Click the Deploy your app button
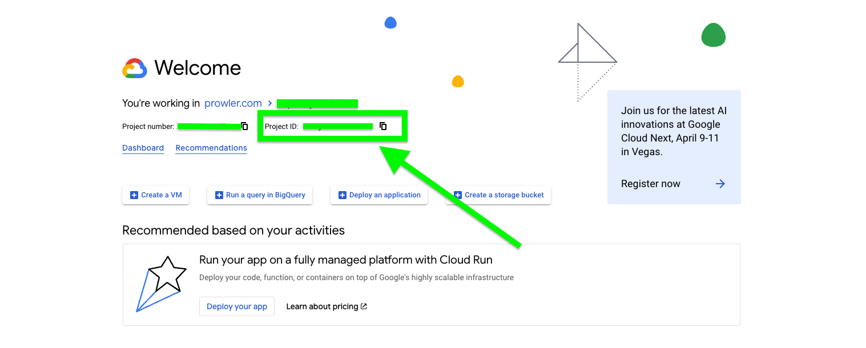Image resolution: width=866 pixels, height=348 pixels. pyautogui.click(x=237, y=306)
